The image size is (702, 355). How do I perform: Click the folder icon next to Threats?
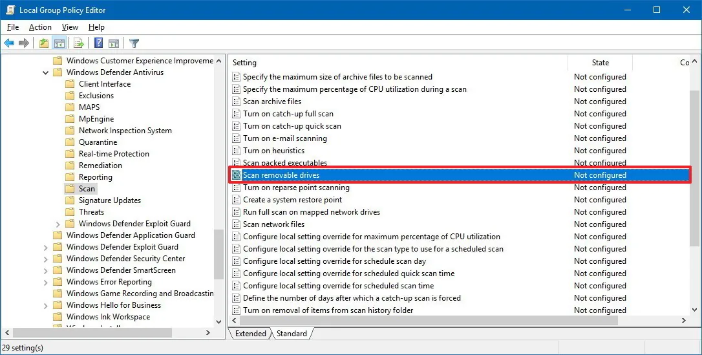tap(69, 211)
